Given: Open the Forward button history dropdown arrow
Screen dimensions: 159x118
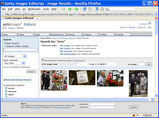Looking at the screenshot, I should click(80, 9).
